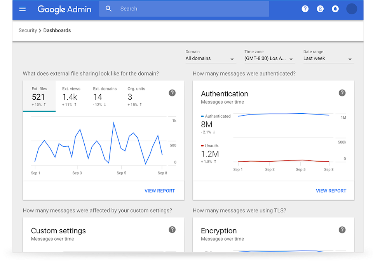Click the red unauthenticated messages line
This screenshot has height=264, width=373.
click(x=284, y=161)
